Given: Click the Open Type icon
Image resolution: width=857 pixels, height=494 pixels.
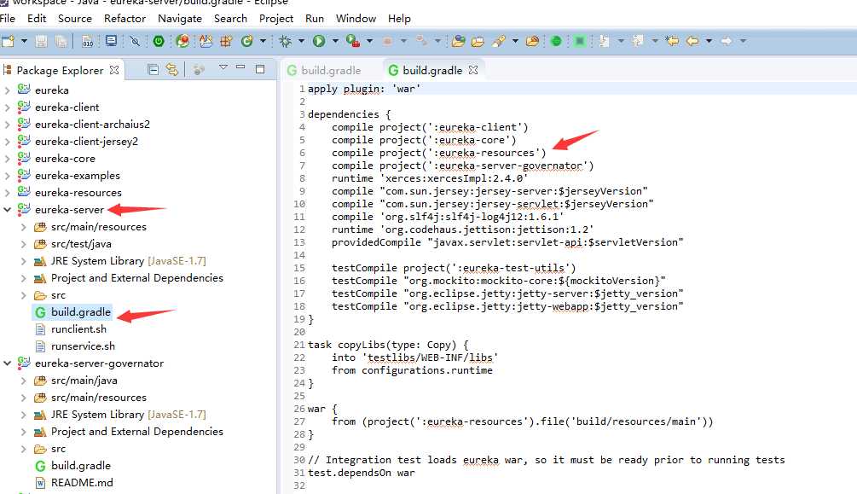Looking at the screenshot, I should click(458, 41).
